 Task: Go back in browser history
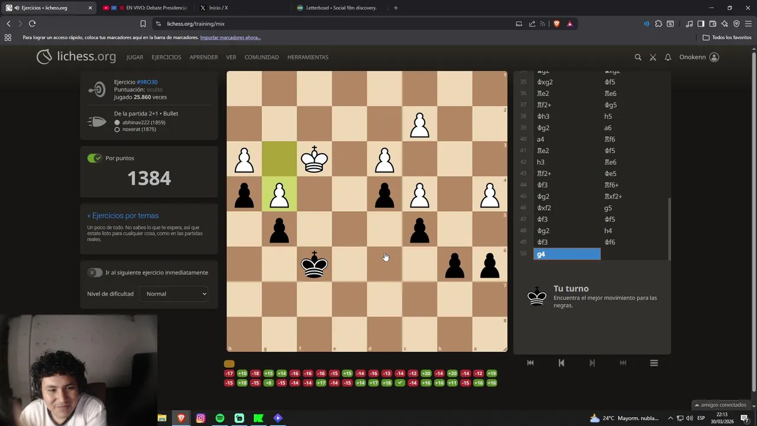click(8, 24)
